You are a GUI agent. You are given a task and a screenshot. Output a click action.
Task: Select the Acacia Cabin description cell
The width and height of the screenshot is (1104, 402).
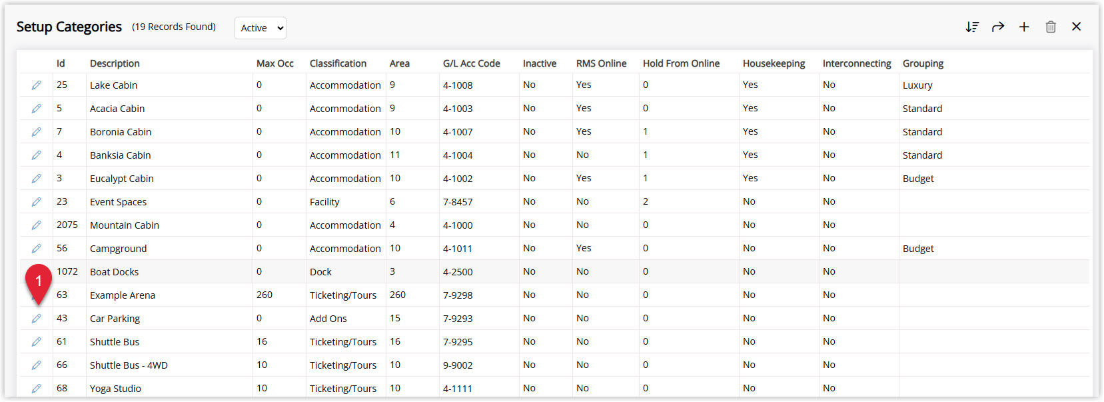pos(117,109)
